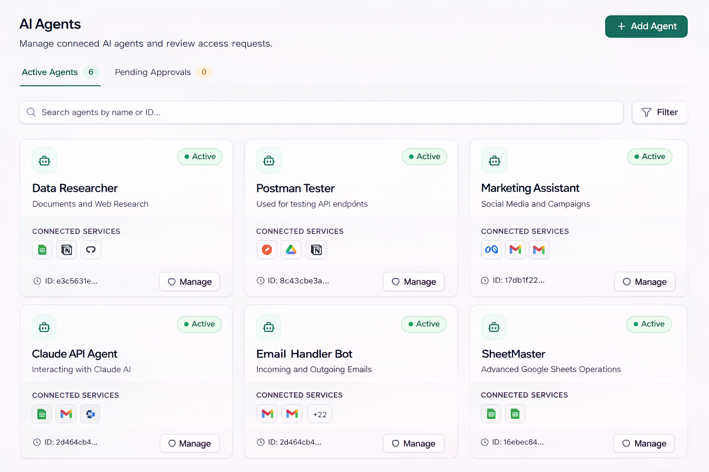Click the Notion icon in Data Researcher card
Viewport: 709px width, 472px height.
[66, 250]
